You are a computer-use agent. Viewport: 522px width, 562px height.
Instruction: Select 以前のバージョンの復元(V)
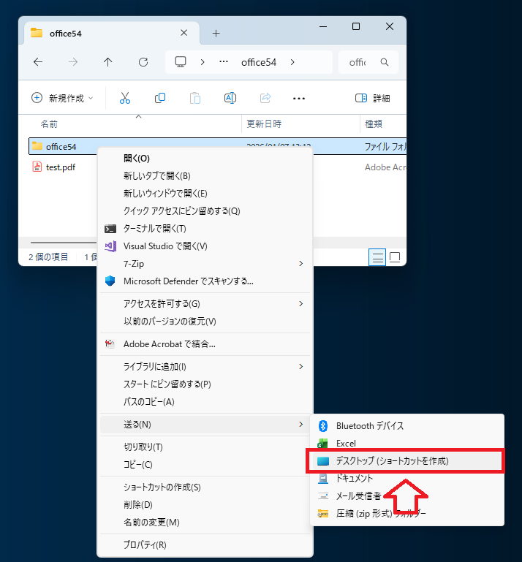205,321
